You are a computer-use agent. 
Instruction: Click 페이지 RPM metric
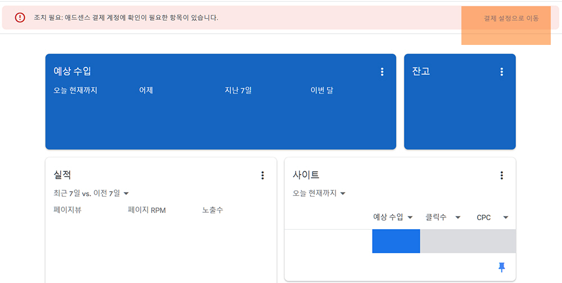pyautogui.click(x=147, y=210)
